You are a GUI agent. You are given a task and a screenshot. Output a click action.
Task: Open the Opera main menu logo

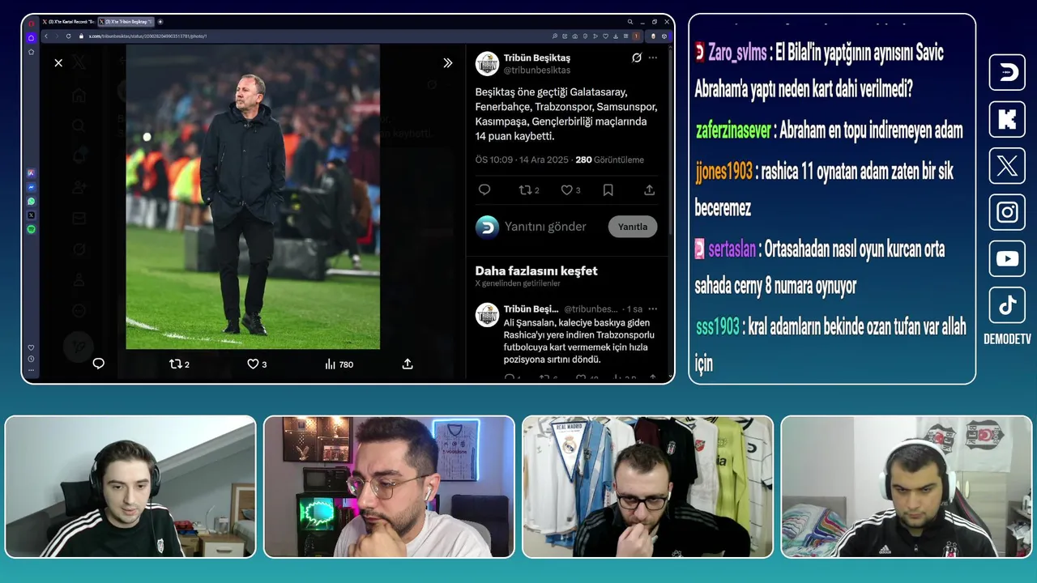tap(31, 23)
